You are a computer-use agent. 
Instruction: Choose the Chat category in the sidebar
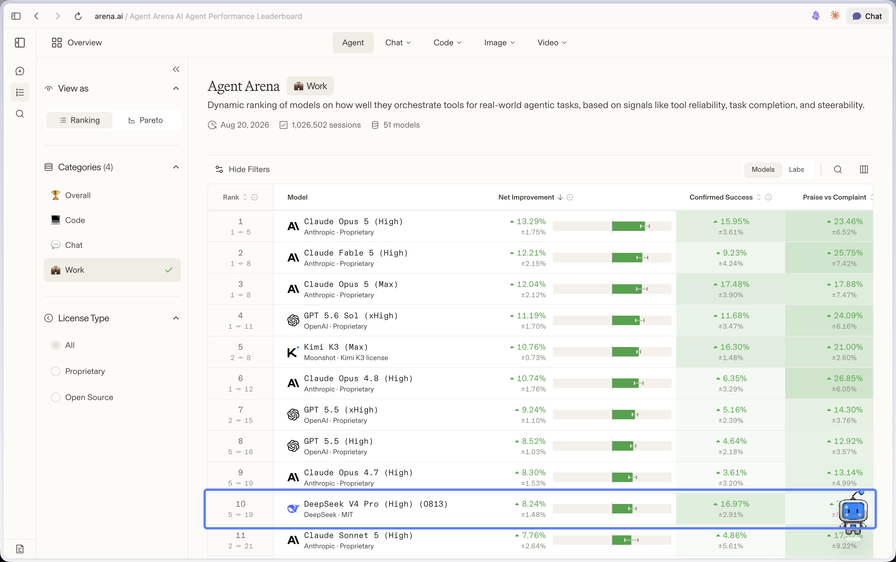point(112,245)
